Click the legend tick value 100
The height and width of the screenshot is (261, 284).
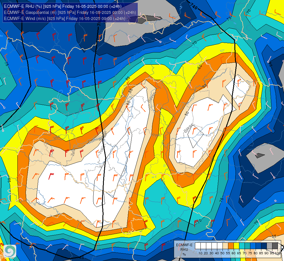(278, 253)
